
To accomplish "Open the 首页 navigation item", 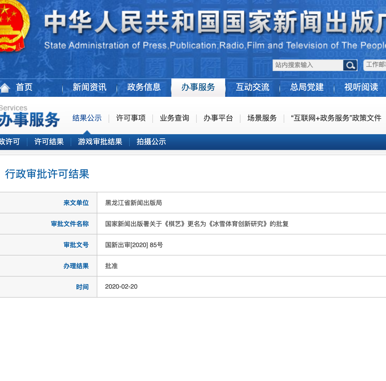I will (x=24, y=87).
